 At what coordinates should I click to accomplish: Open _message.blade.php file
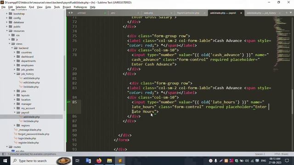coord(30,130)
